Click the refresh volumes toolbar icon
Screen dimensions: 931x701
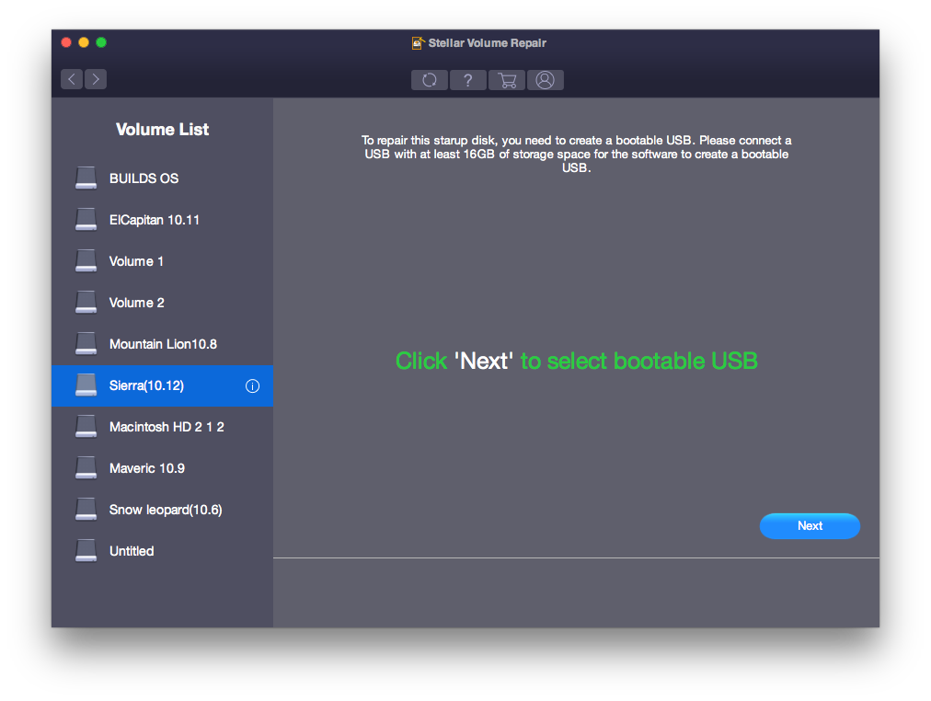[x=430, y=80]
